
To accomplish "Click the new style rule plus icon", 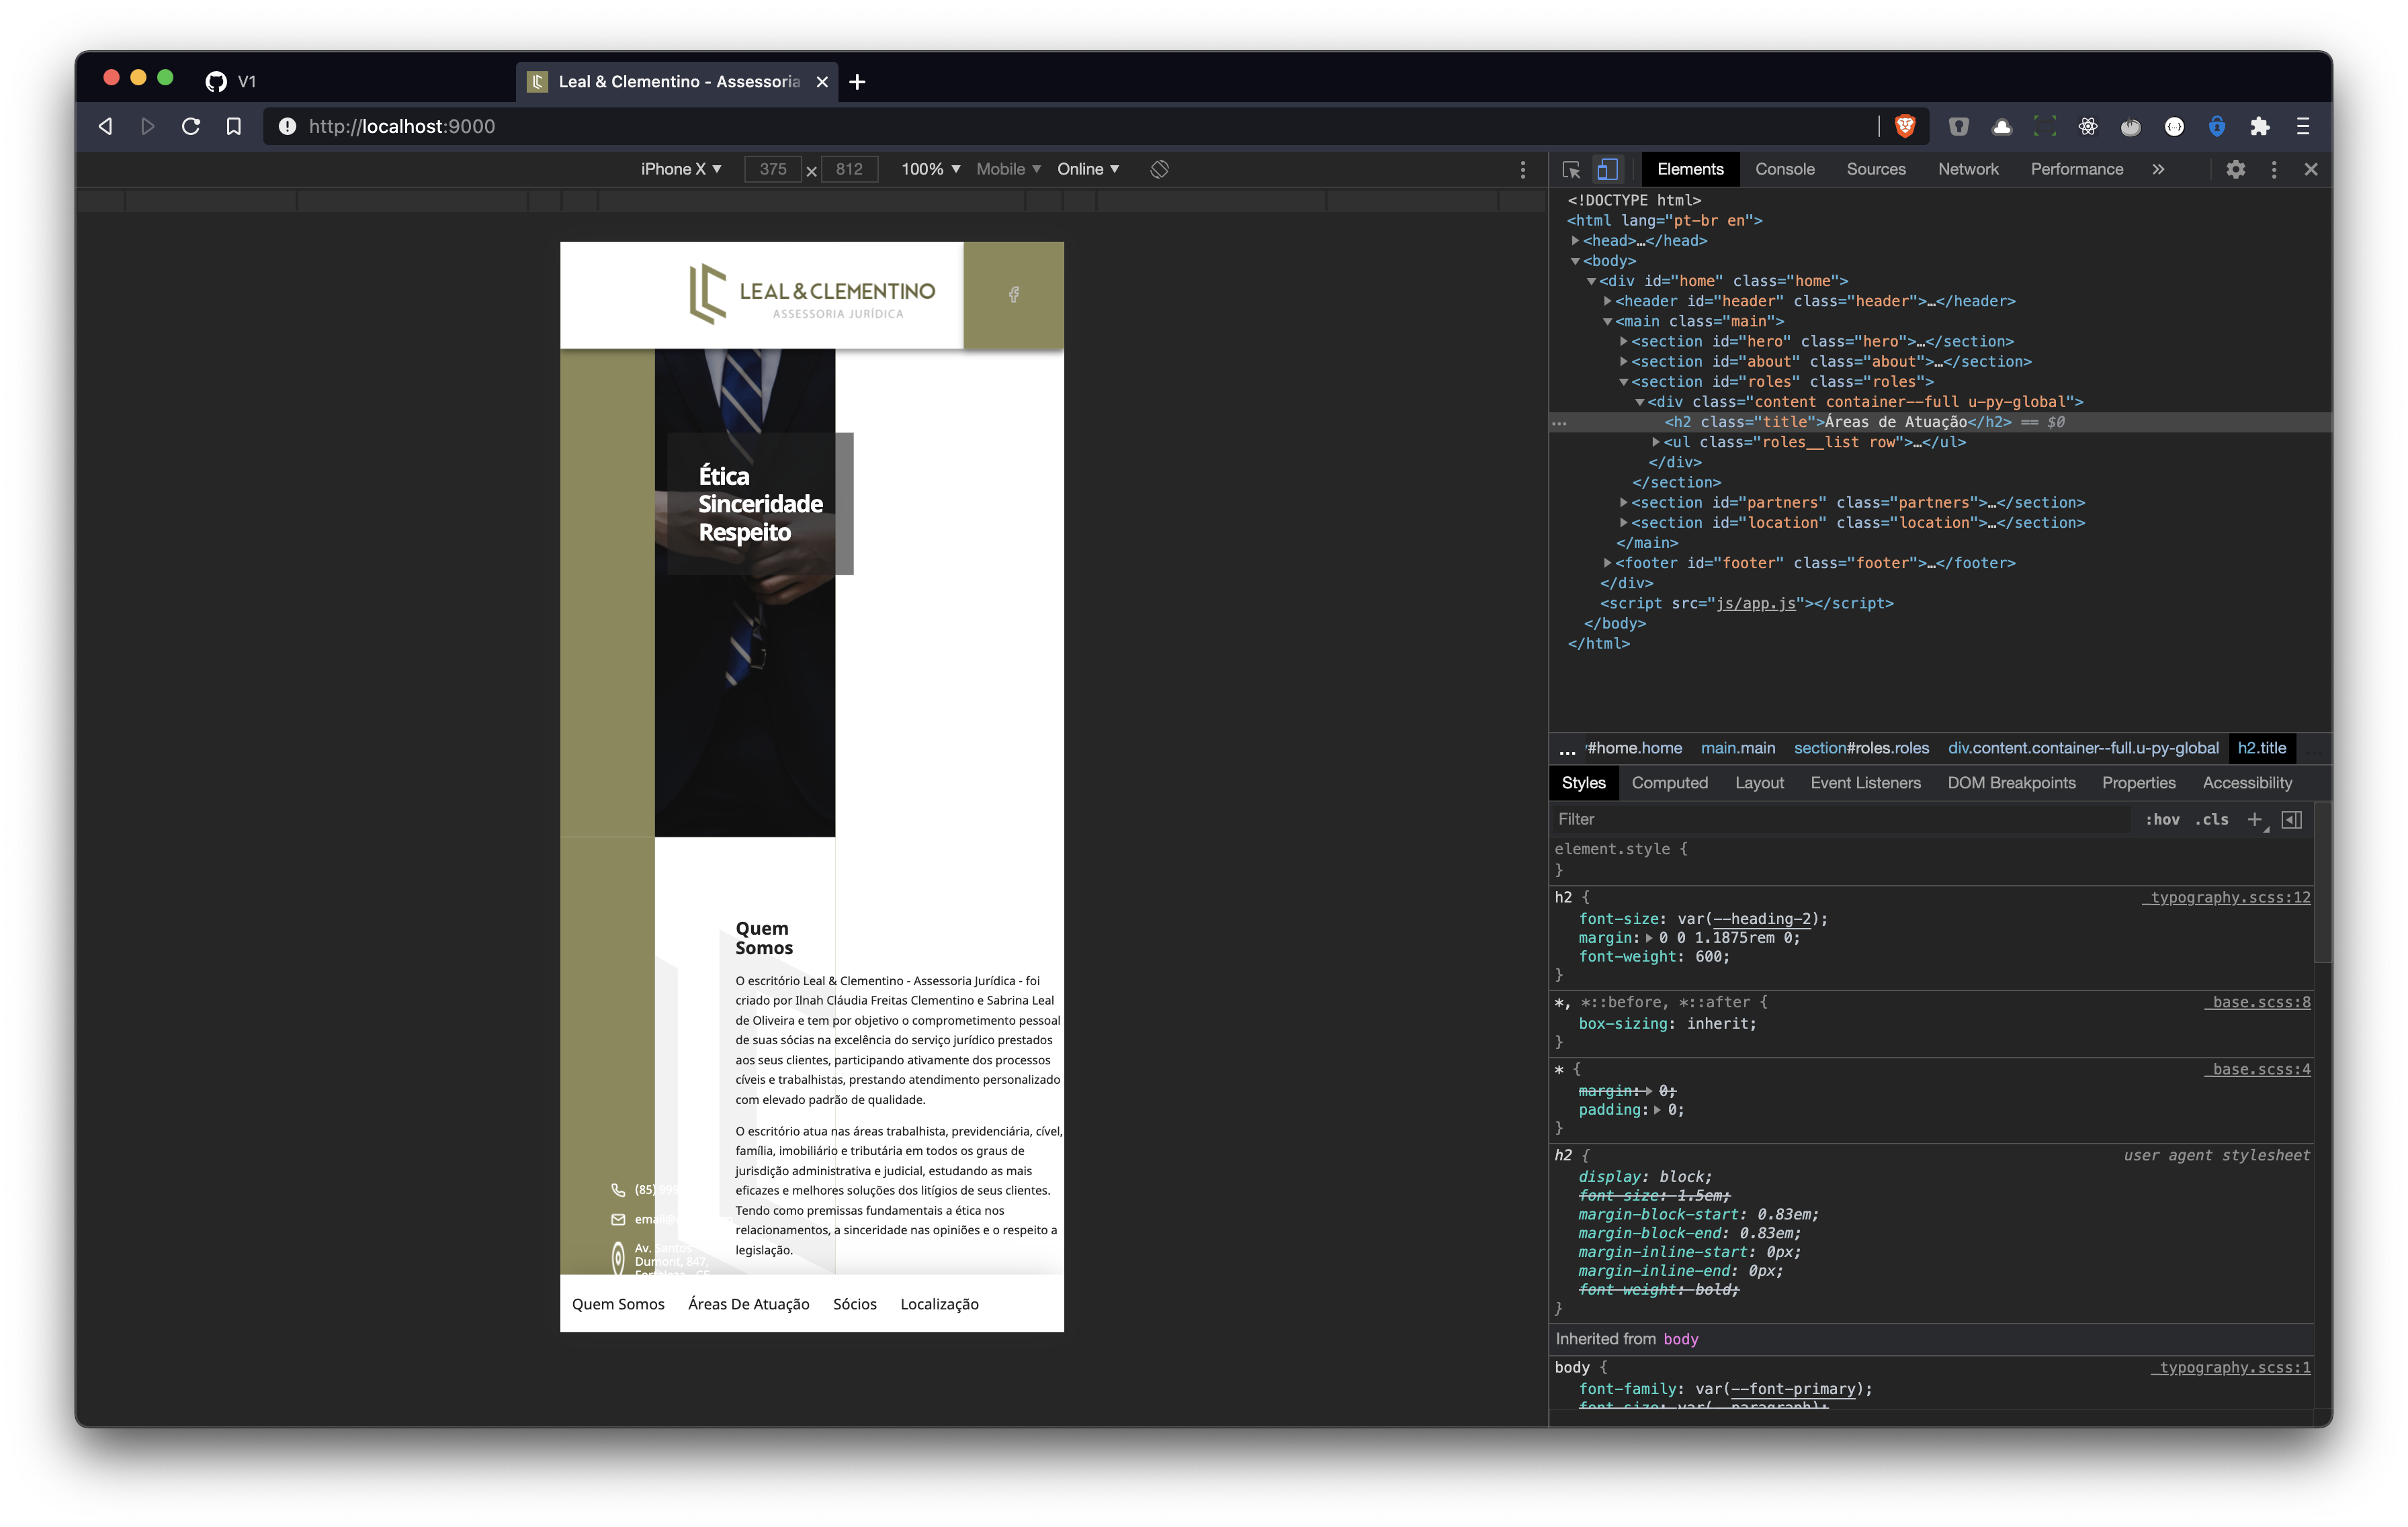I will [2255, 819].
